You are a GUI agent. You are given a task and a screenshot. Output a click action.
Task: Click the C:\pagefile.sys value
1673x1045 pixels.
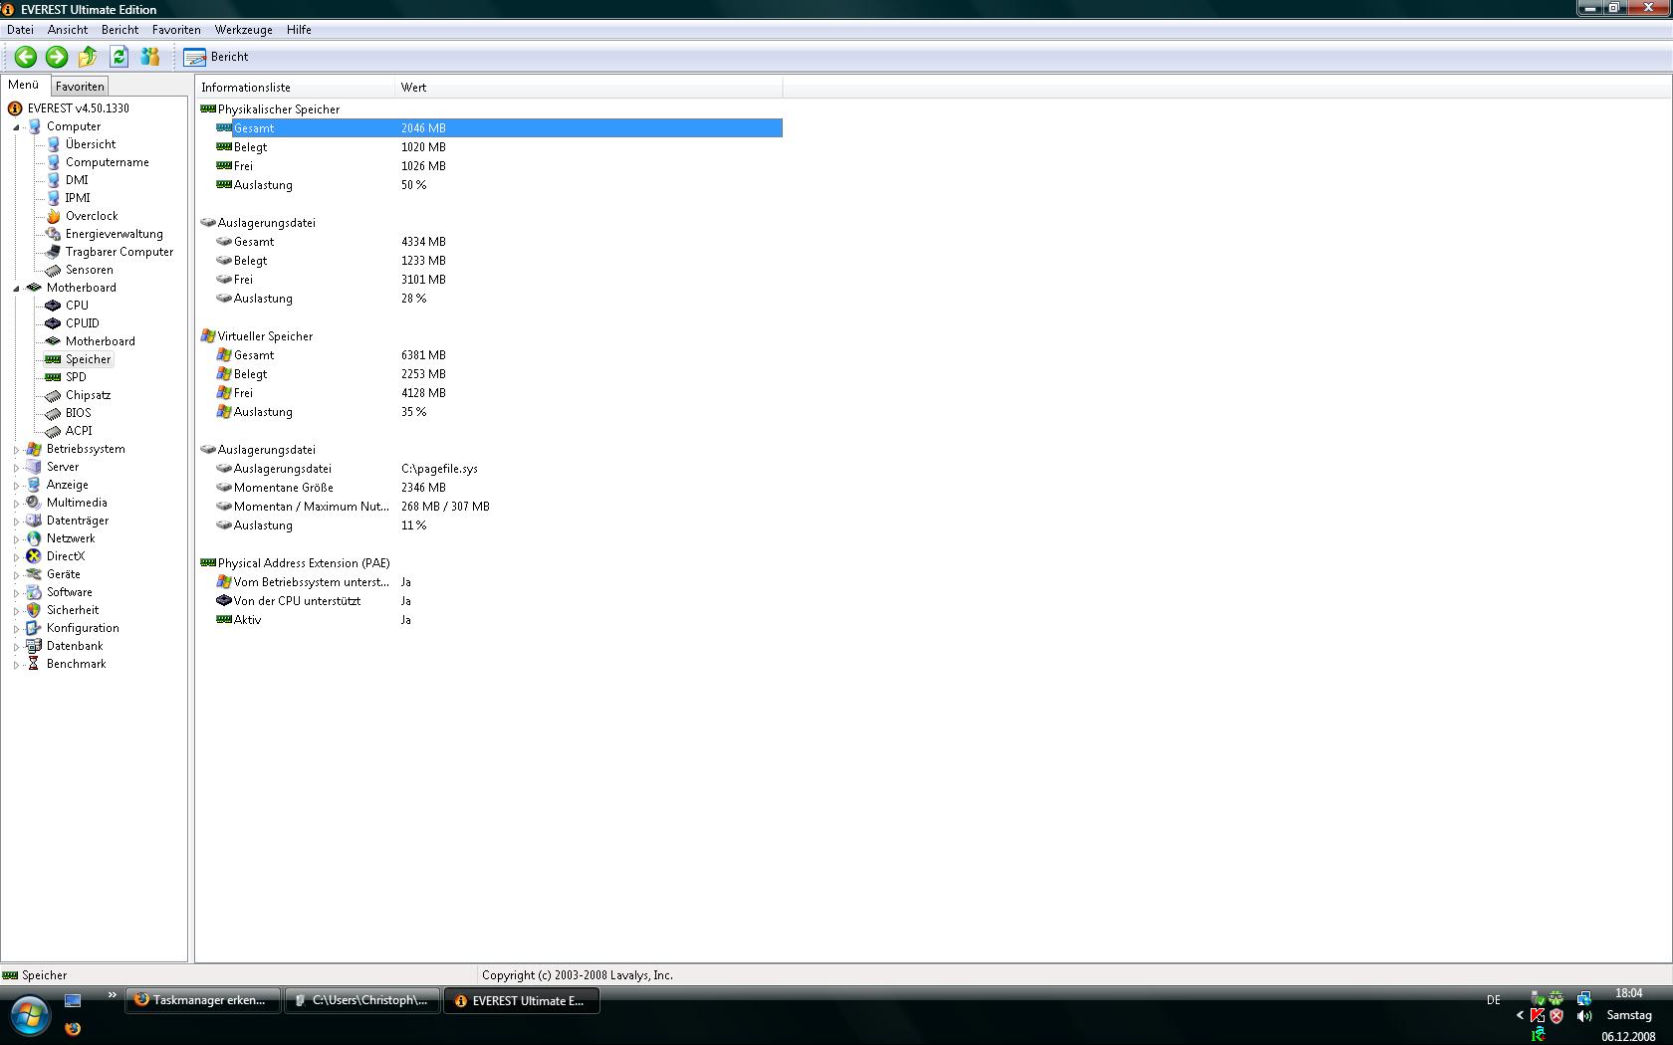(x=439, y=469)
